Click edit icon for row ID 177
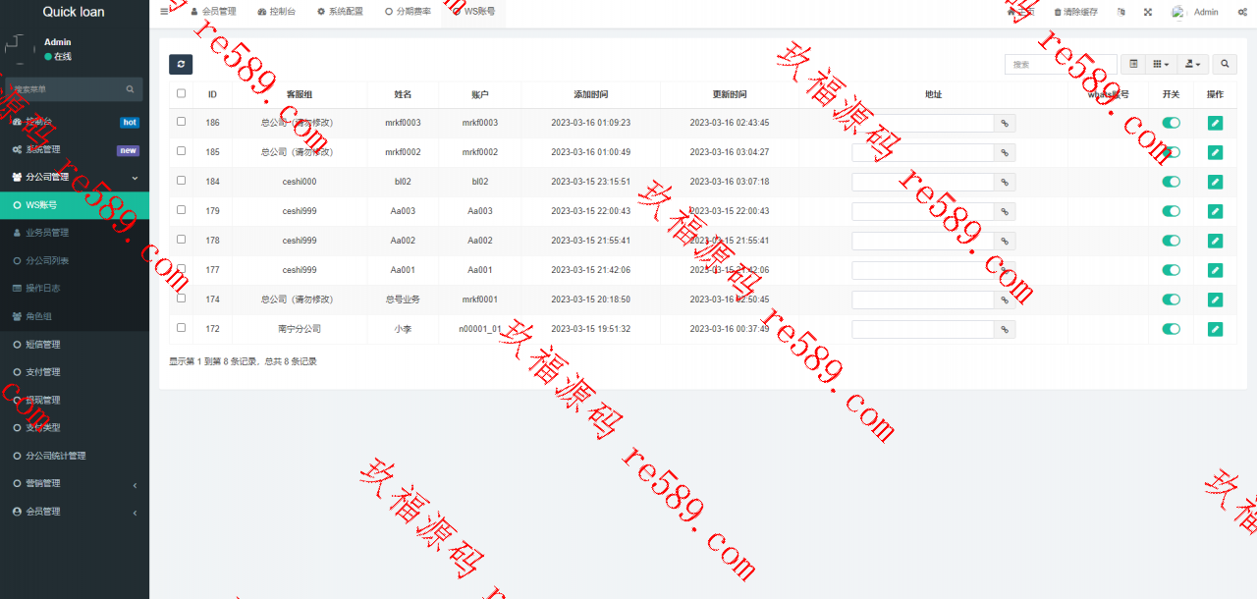Viewport: 1257px width, 599px height. (1215, 270)
